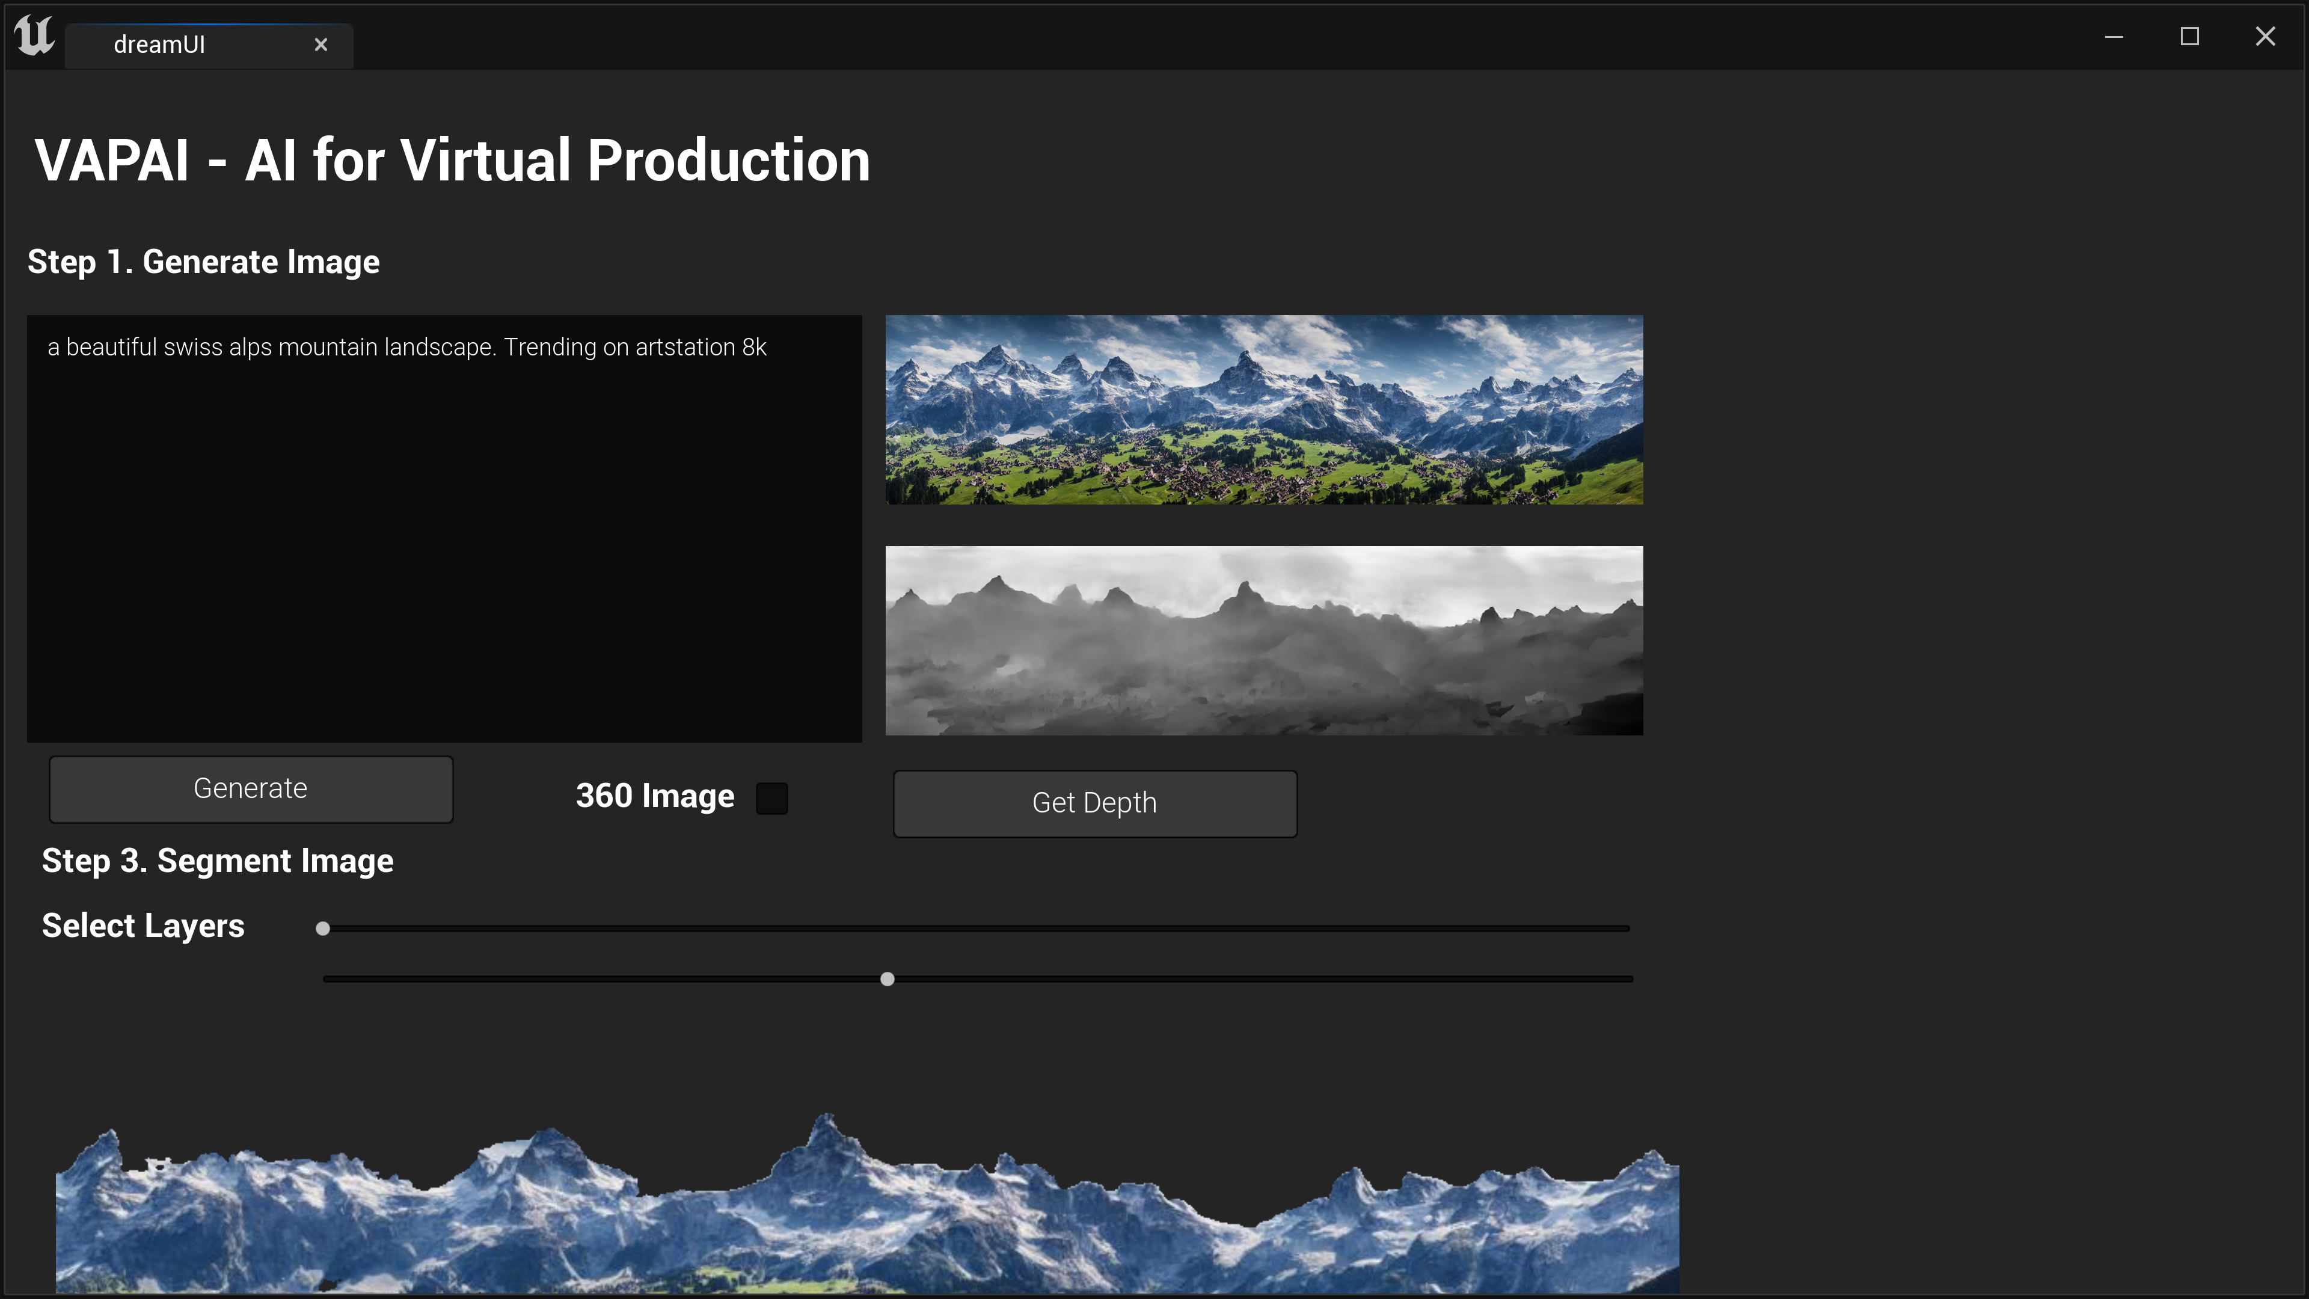Select the dreamUI tab
2309x1299 pixels.
(x=159, y=45)
